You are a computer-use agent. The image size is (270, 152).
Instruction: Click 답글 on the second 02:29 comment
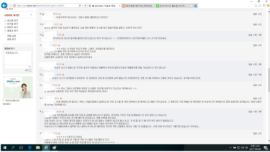pyautogui.click(x=250, y=75)
